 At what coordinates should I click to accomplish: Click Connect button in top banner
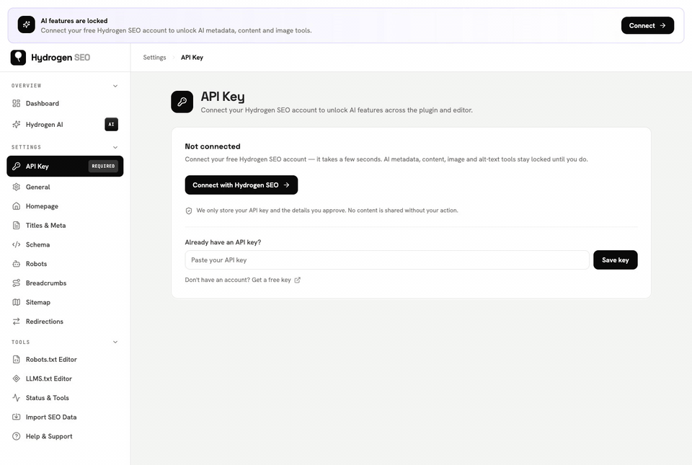[647, 25]
